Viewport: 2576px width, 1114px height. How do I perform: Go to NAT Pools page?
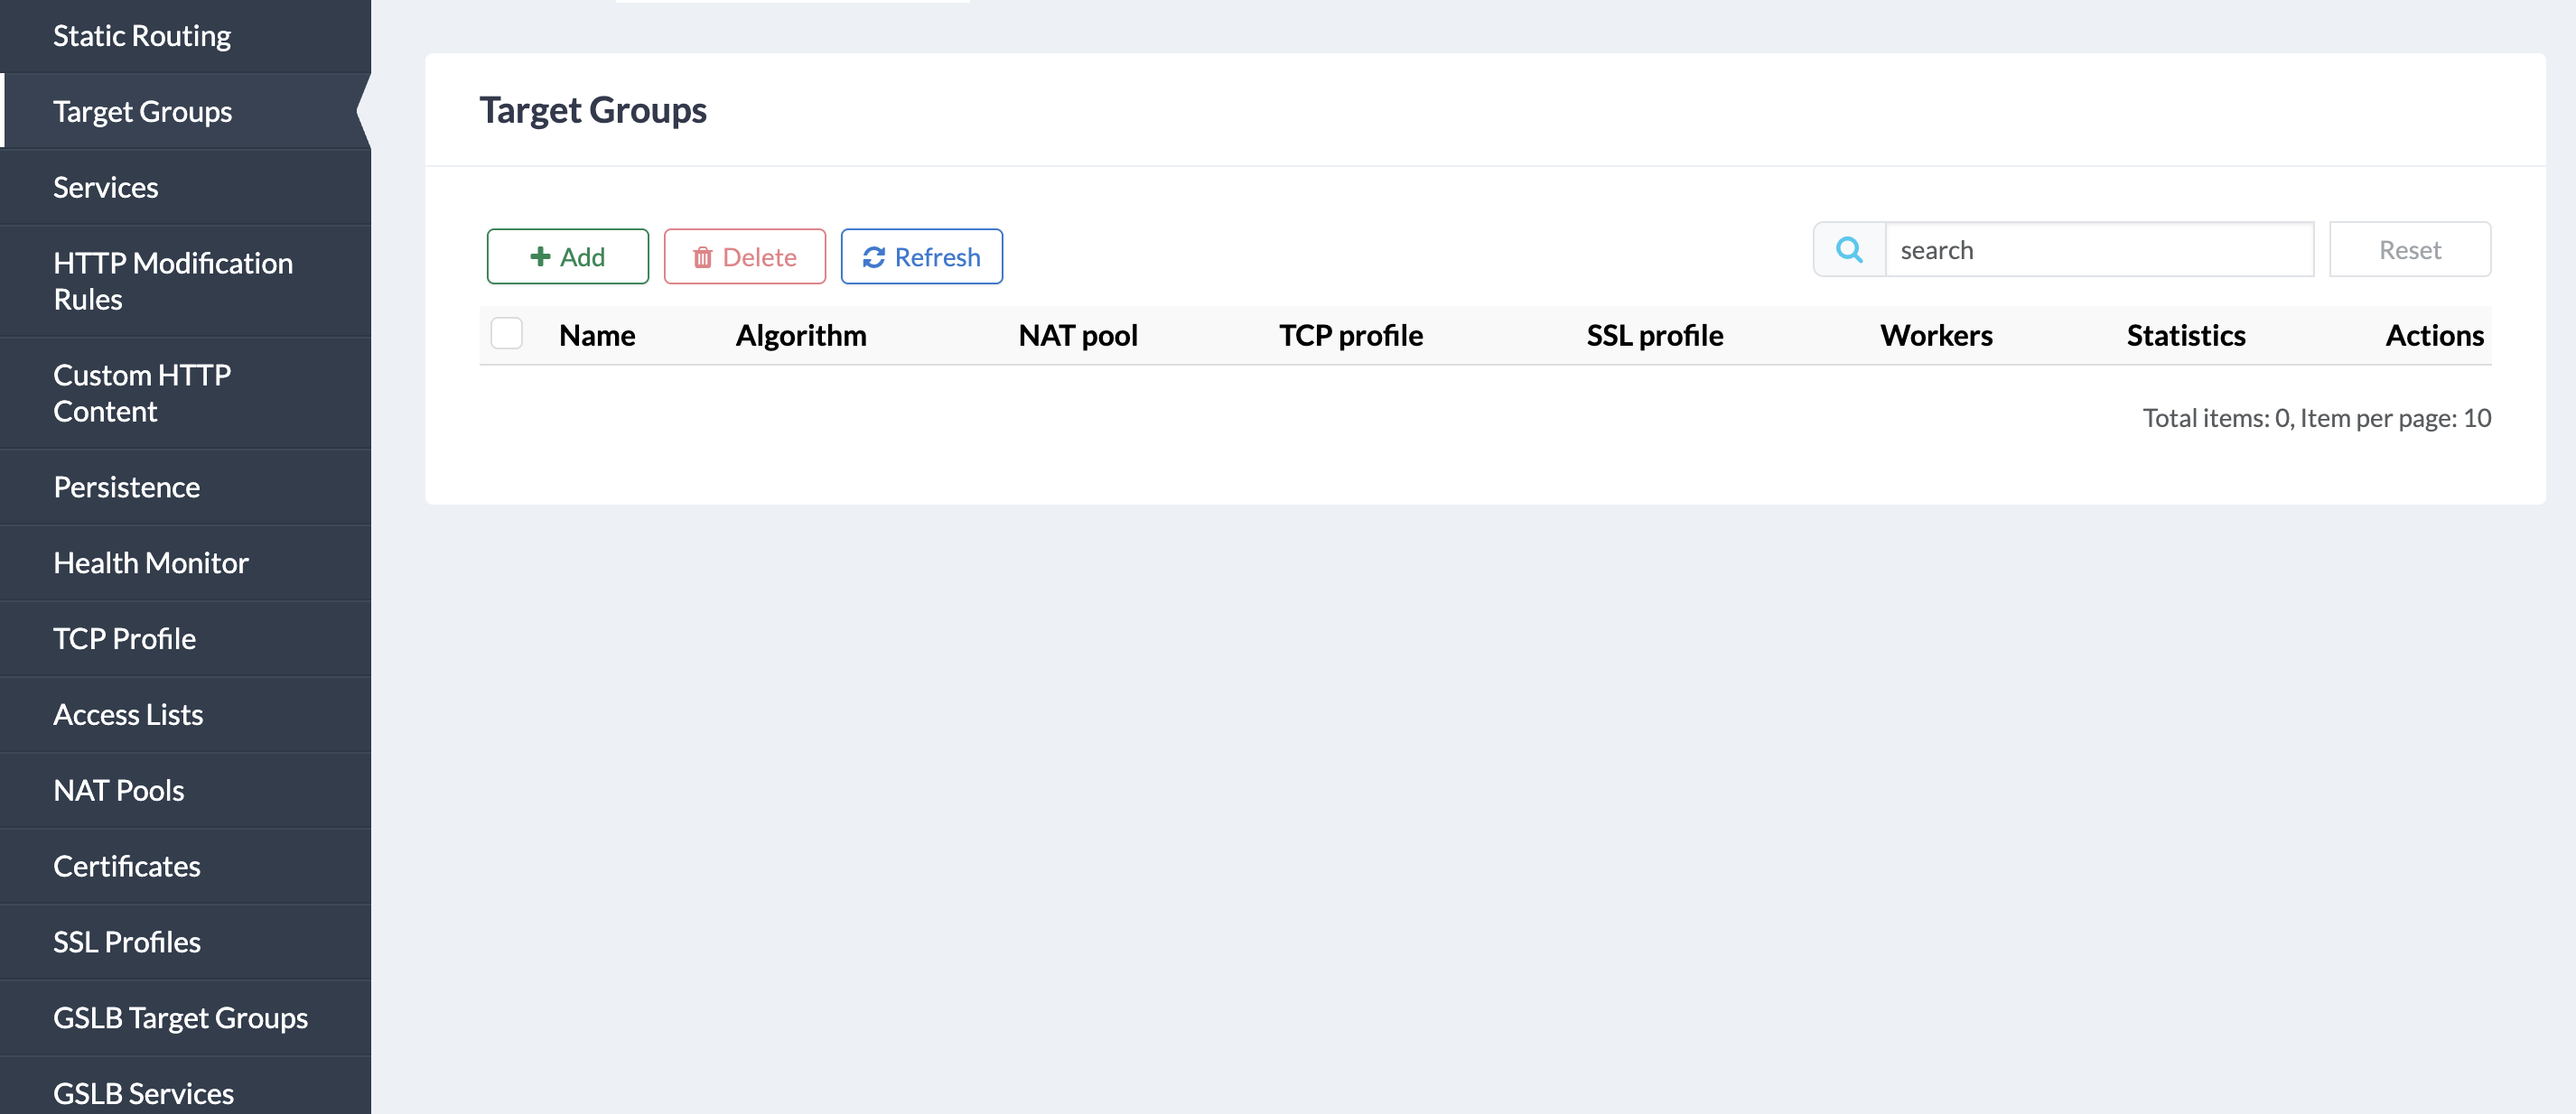click(119, 790)
